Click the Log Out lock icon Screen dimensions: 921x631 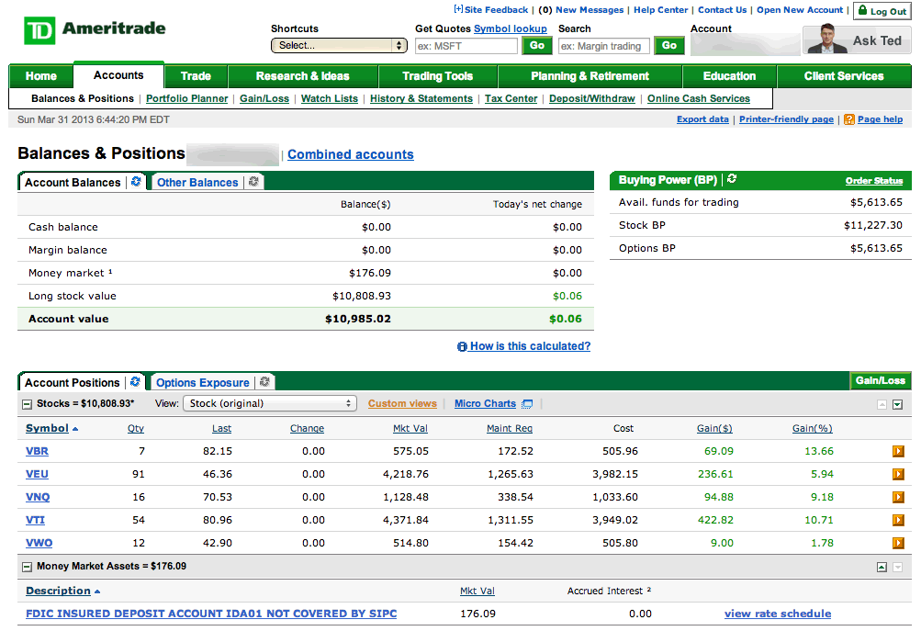(x=862, y=10)
